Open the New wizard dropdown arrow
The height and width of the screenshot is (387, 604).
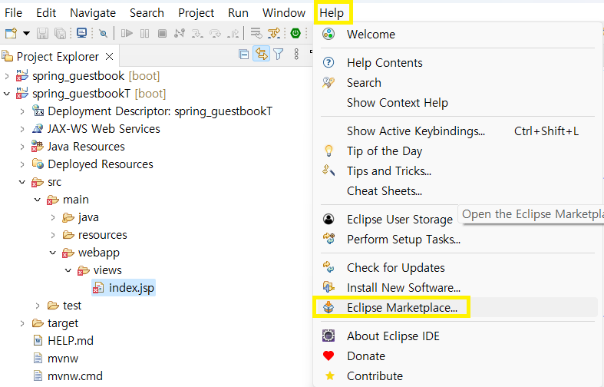tap(26, 33)
